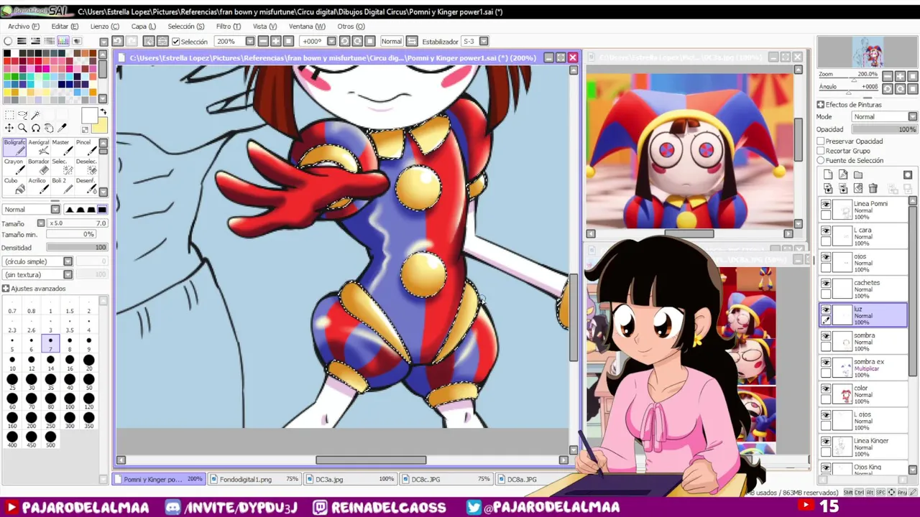Pick the rectangular selection tool

(x=9, y=115)
